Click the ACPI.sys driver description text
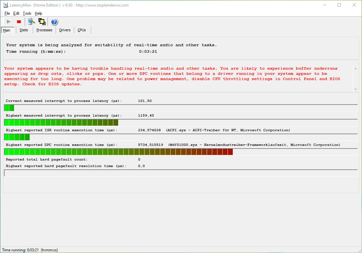Screen dimensions: 362x253 [228, 130]
